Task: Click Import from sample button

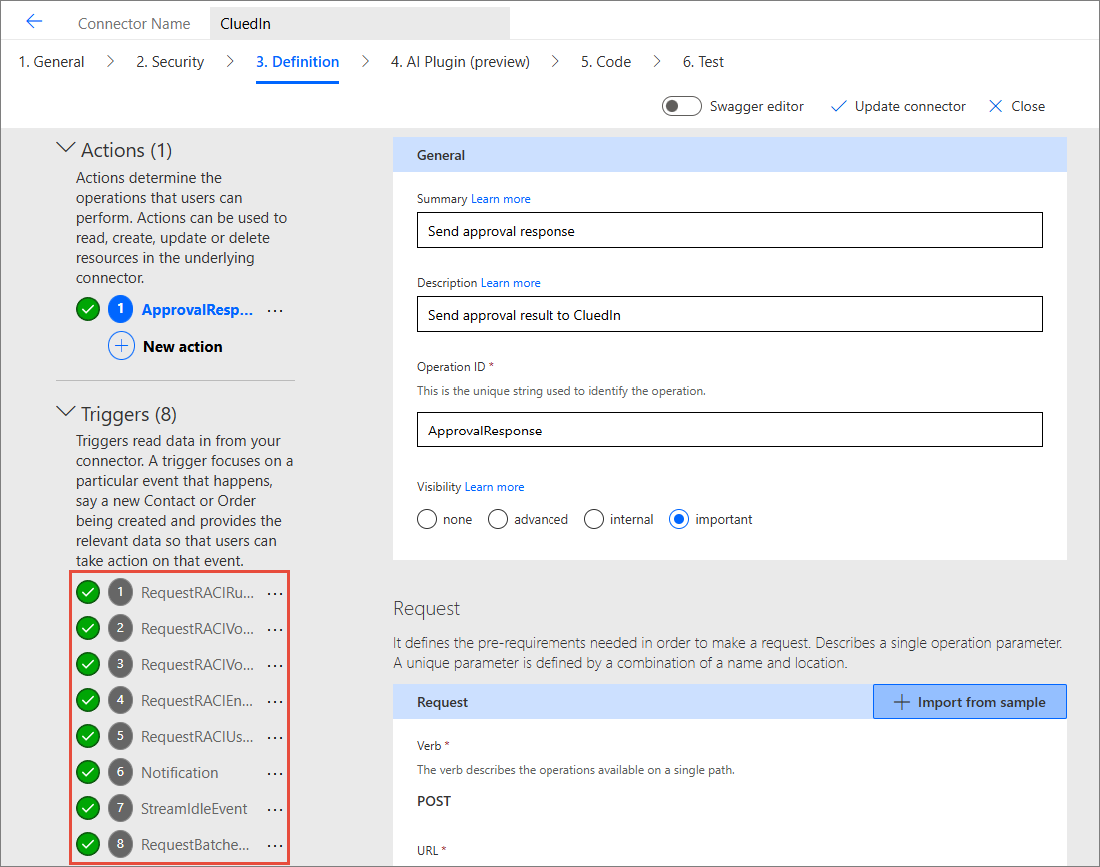Action: click(x=969, y=702)
